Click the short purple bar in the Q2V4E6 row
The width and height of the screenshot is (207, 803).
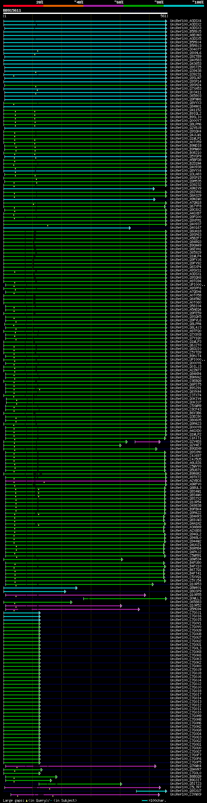click(147, 442)
